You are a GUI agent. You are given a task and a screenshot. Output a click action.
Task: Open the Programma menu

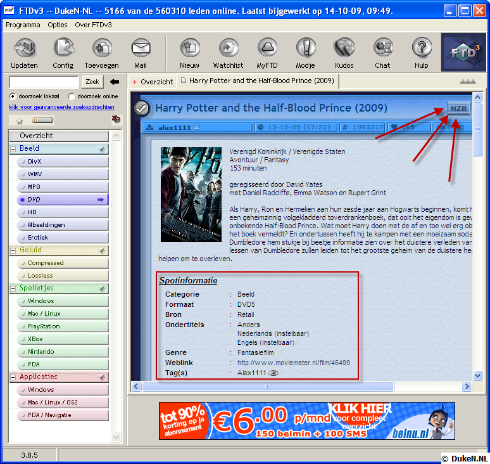tap(23, 25)
